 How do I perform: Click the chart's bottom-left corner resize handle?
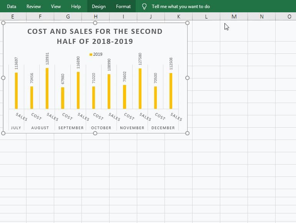[3, 133]
